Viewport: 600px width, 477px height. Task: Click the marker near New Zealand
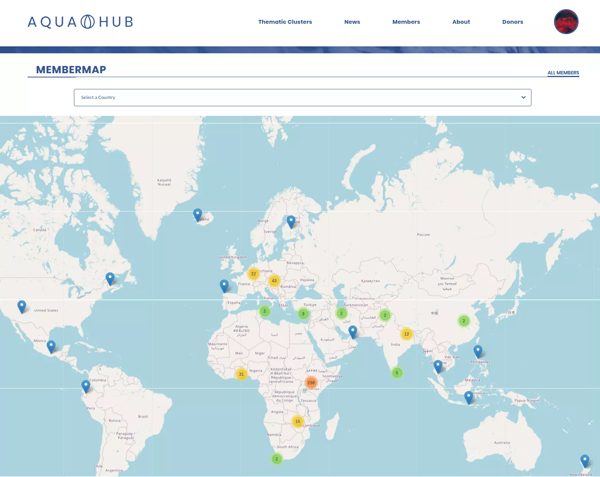(x=584, y=460)
